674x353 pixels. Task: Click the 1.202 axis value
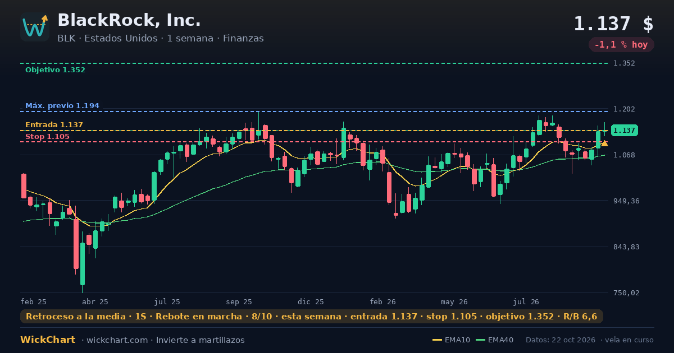tap(624, 109)
